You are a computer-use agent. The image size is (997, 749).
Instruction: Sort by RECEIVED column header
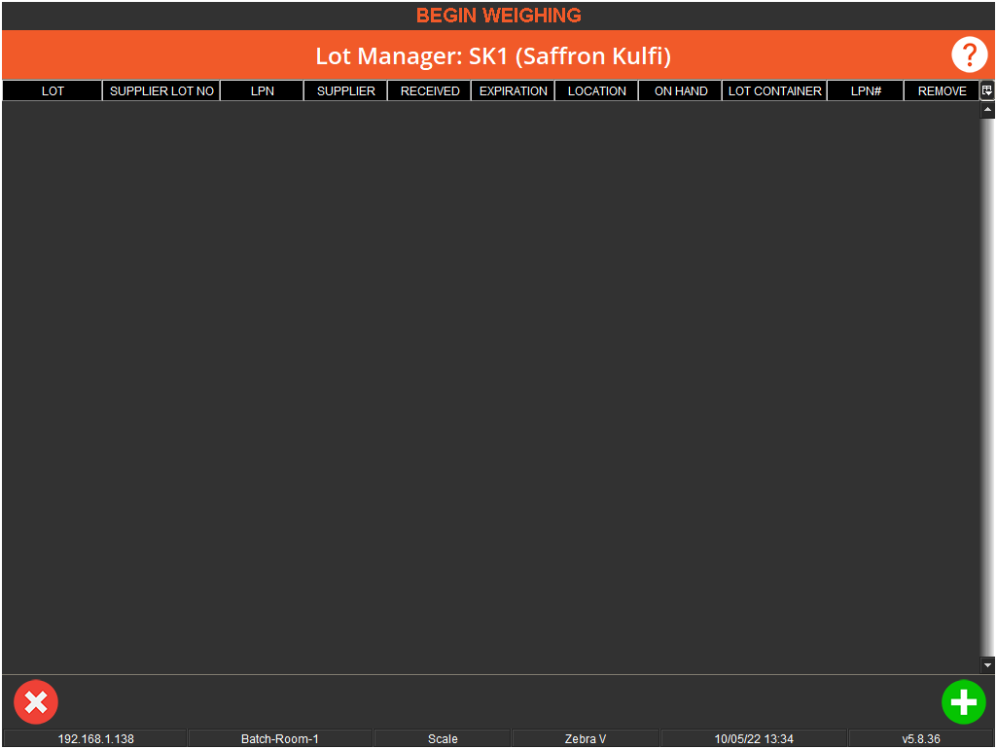(430, 91)
